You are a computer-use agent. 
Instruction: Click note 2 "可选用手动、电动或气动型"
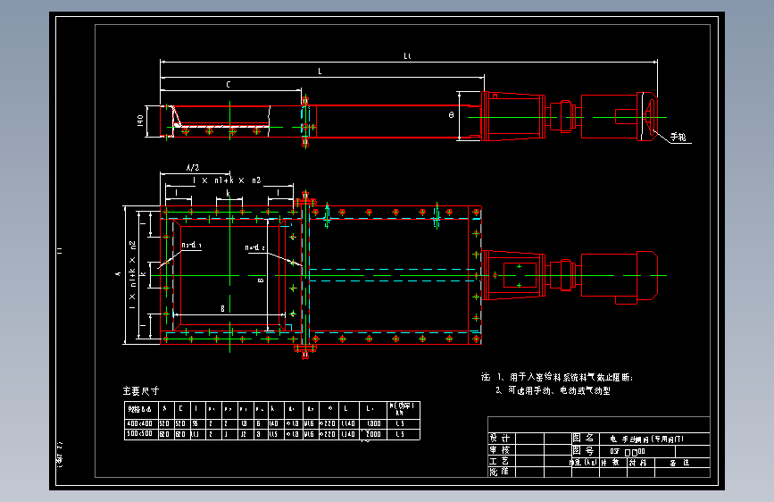[553, 390]
